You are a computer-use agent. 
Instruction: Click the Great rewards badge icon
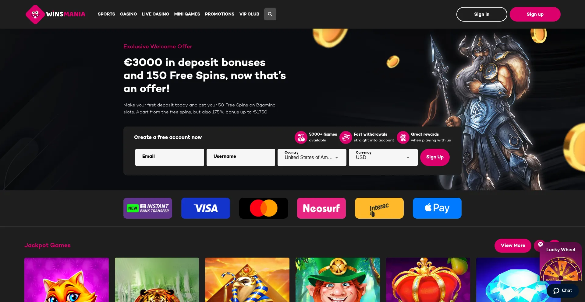[x=403, y=137]
